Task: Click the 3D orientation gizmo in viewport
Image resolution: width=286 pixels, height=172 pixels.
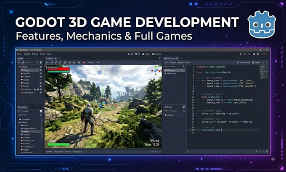Action: point(156,70)
